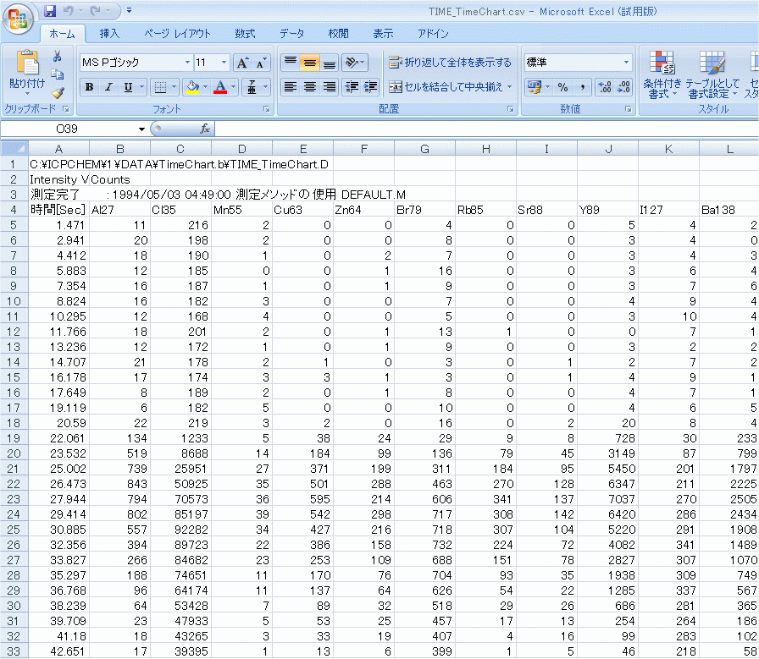Open font dialog launcher in フォント group
This screenshot has height=659, width=759.
[x=267, y=109]
